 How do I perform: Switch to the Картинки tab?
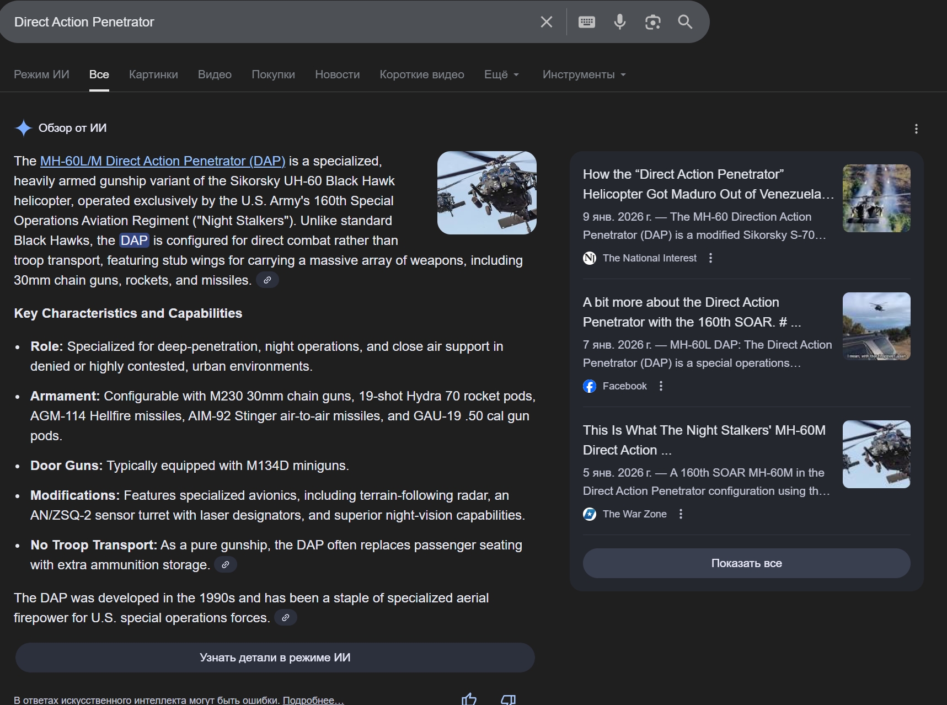coord(153,74)
